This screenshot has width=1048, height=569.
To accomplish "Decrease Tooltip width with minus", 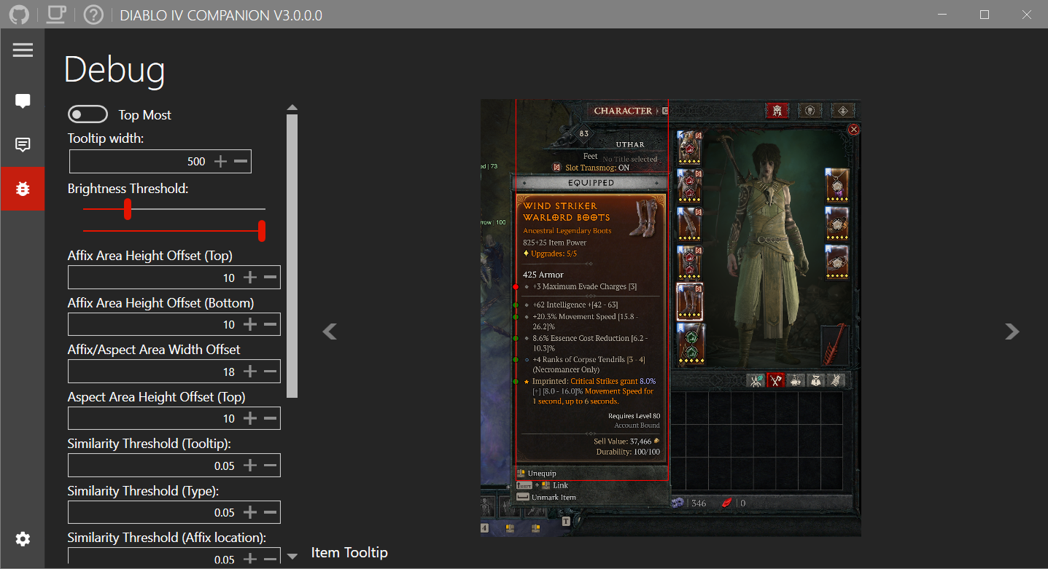I will pyautogui.click(x=241, y=161).
